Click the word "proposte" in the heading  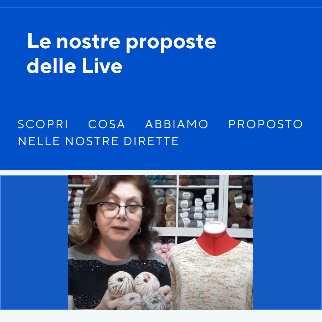[171, 42]
